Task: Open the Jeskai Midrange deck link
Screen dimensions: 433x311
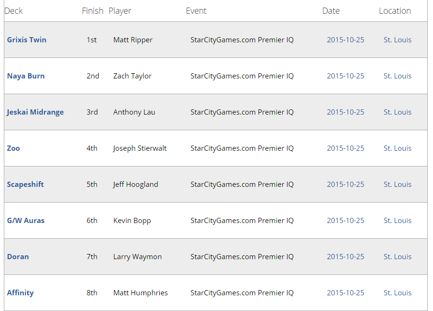Action: pos(35,112)
